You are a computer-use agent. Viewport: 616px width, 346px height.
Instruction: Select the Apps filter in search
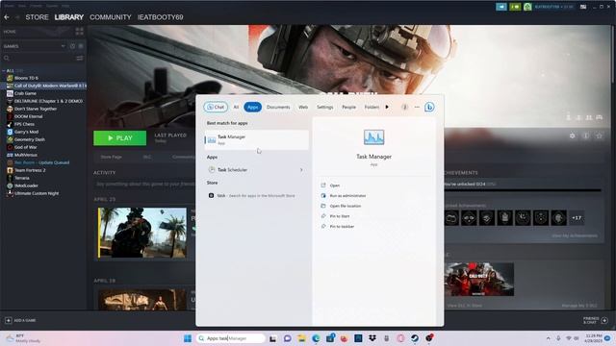tap(252, 107)
